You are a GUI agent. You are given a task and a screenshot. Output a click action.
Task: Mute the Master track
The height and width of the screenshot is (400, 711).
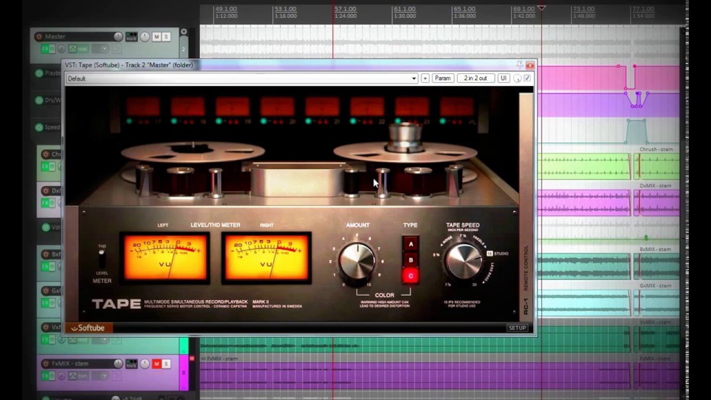[x=157, y=37]
